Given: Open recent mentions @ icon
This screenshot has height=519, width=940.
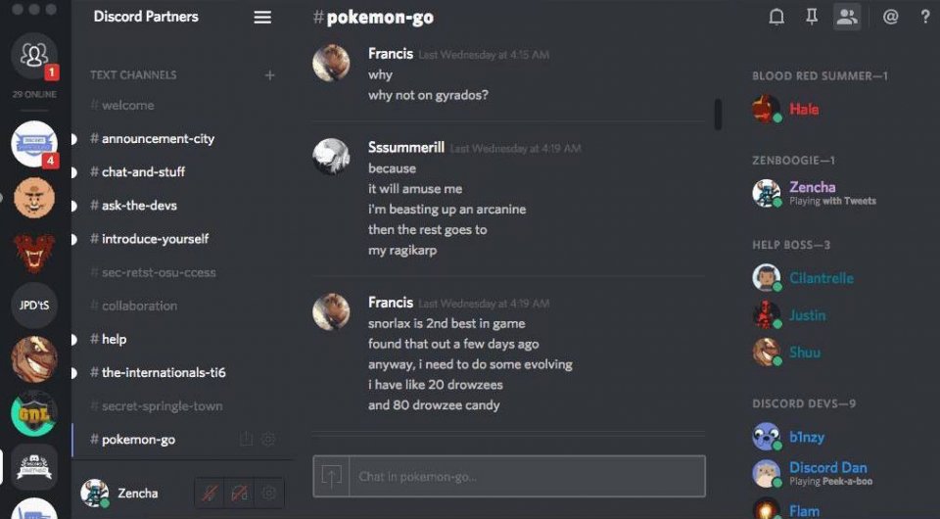Looking at the screenshot, I should tap(891, 17).
